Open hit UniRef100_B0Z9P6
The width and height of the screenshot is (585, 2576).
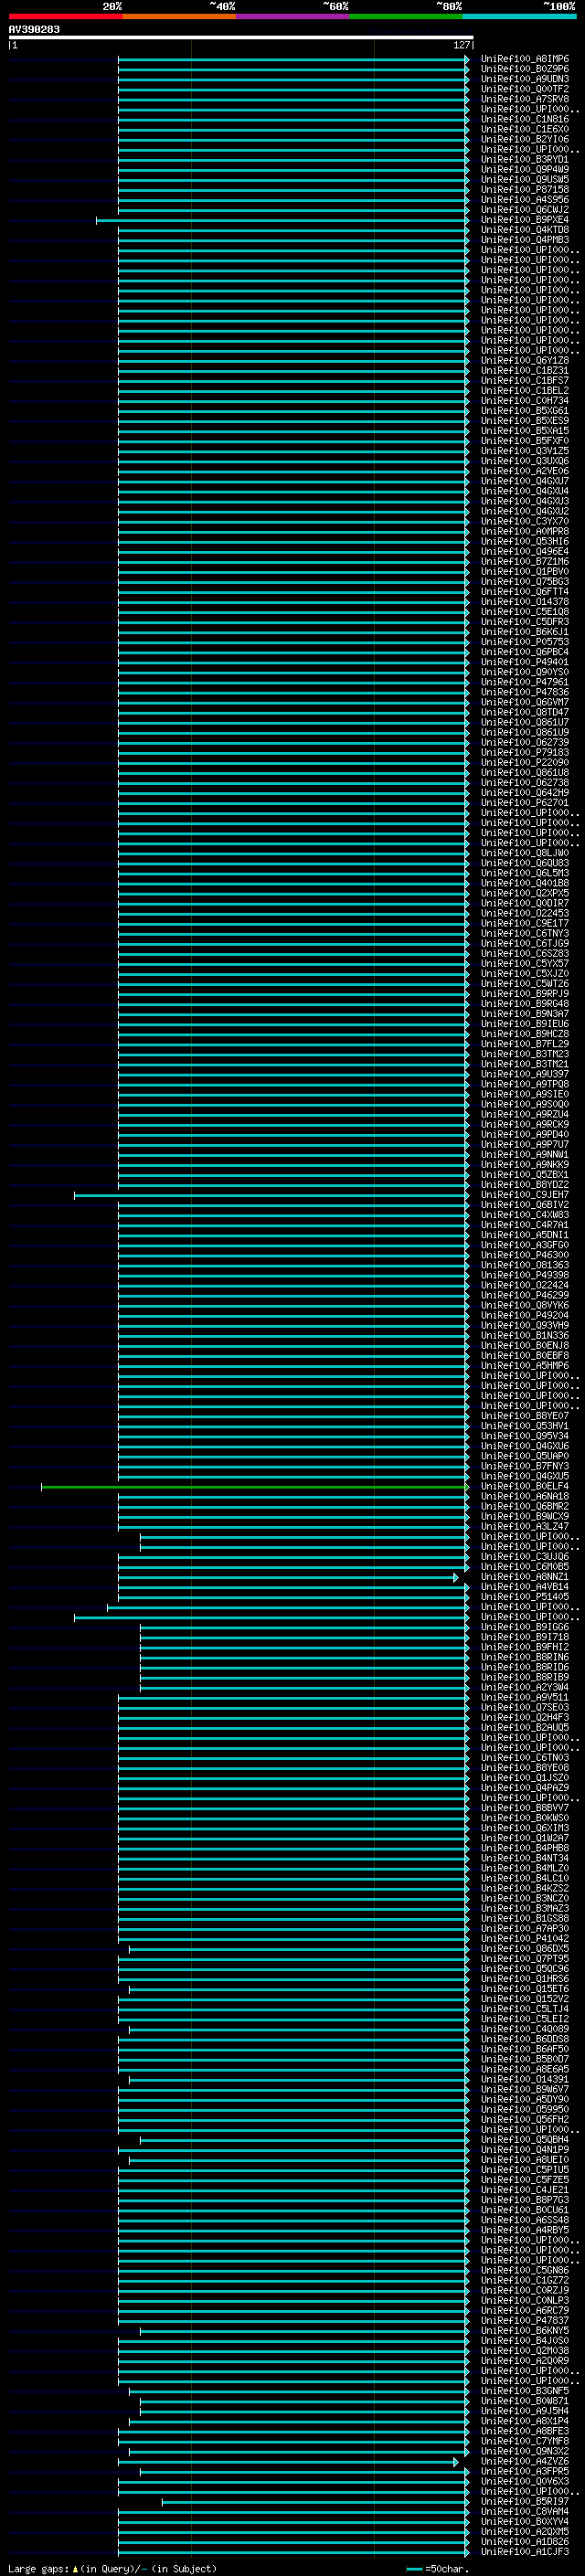pos(524,69)
